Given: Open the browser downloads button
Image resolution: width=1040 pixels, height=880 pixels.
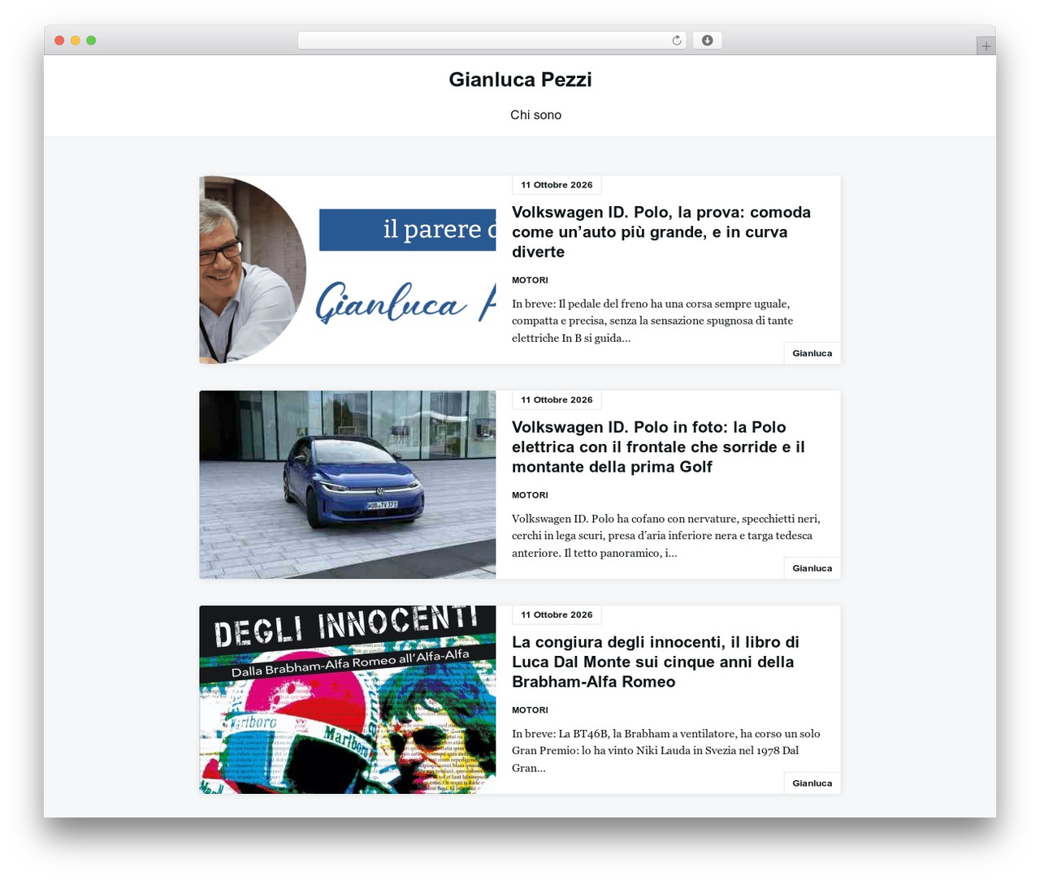Looking at the screenshot, I should 707,41.
